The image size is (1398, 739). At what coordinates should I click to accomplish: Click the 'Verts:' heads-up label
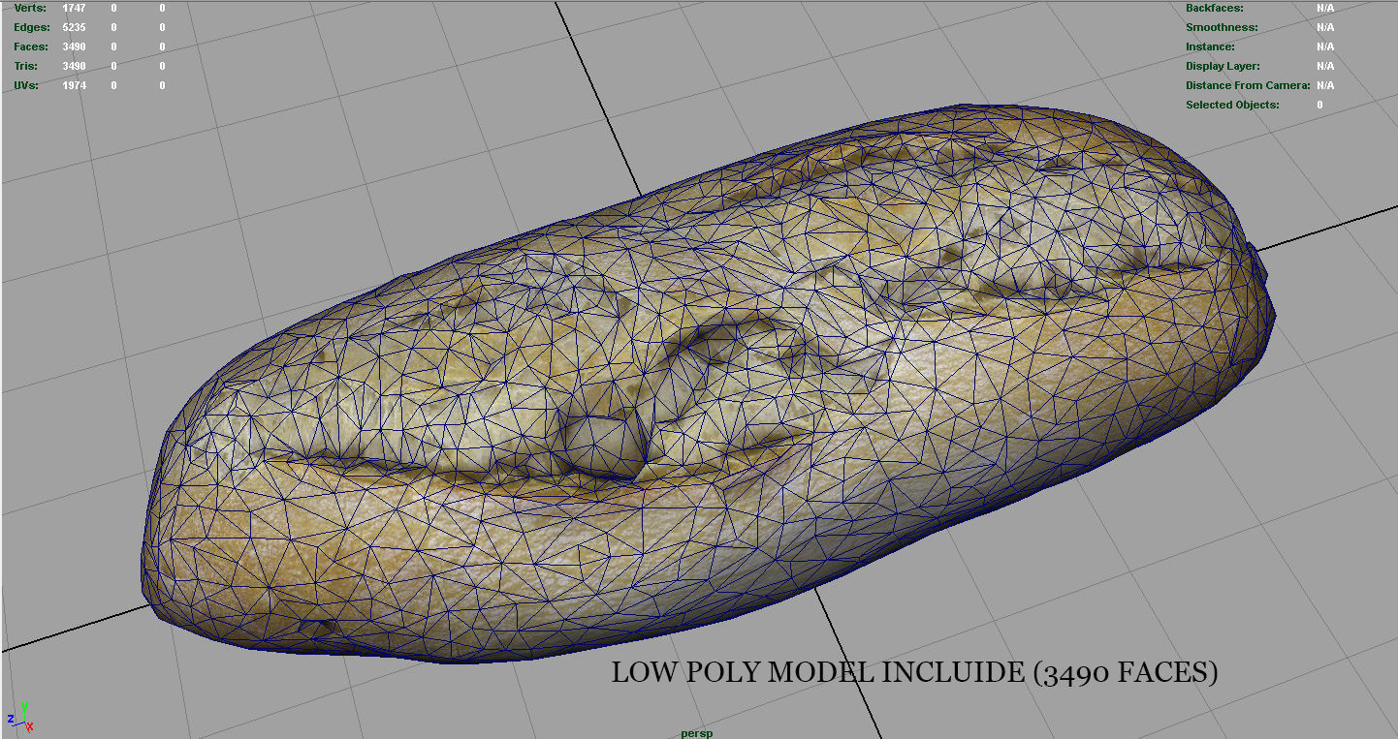pos(29,8)
